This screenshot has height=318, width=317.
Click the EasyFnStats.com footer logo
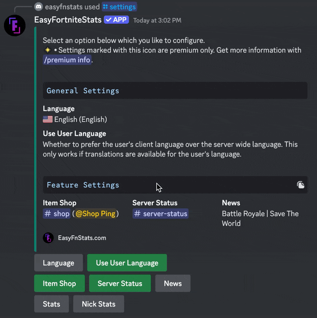pyautogui.click(x=48, y=238)
